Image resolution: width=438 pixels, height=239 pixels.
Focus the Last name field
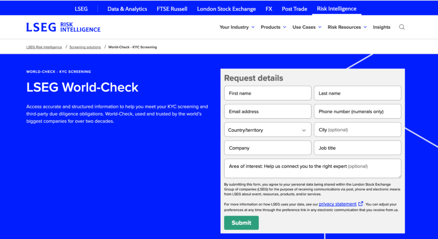[x=358, y=93]
